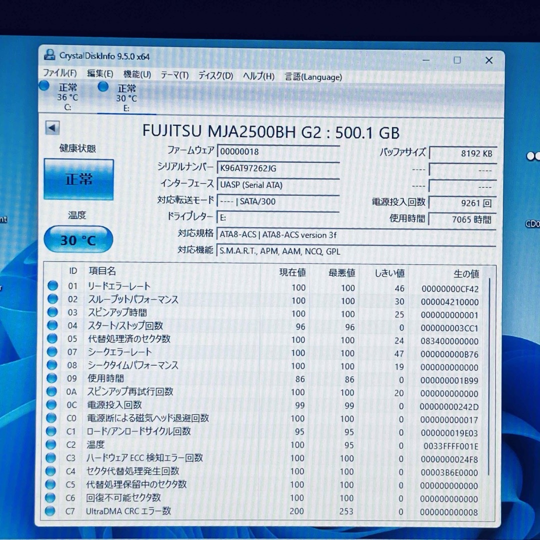This screenshot has width=540, height=540.
Task: Click status dot for C6 回復不可能セクタ数
Action: [50, 497]
